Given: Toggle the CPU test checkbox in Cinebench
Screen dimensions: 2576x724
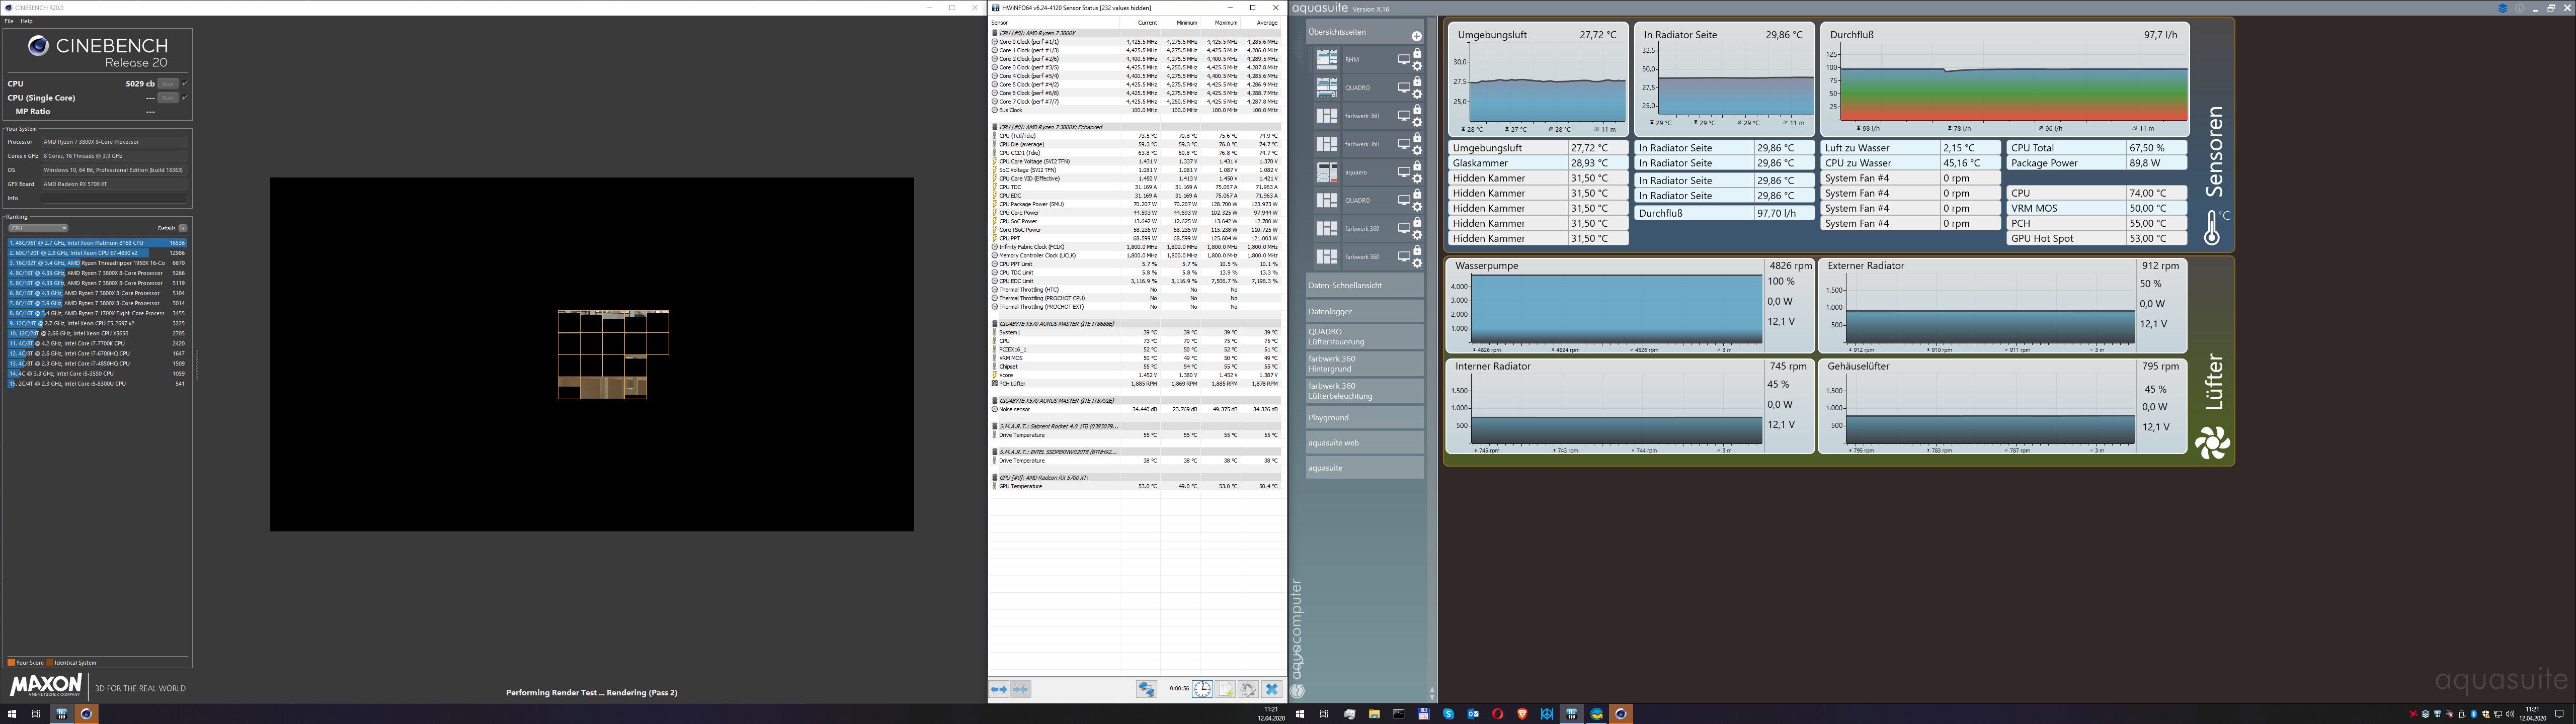Looking at the screenshot, I should [x=185, y=83].
